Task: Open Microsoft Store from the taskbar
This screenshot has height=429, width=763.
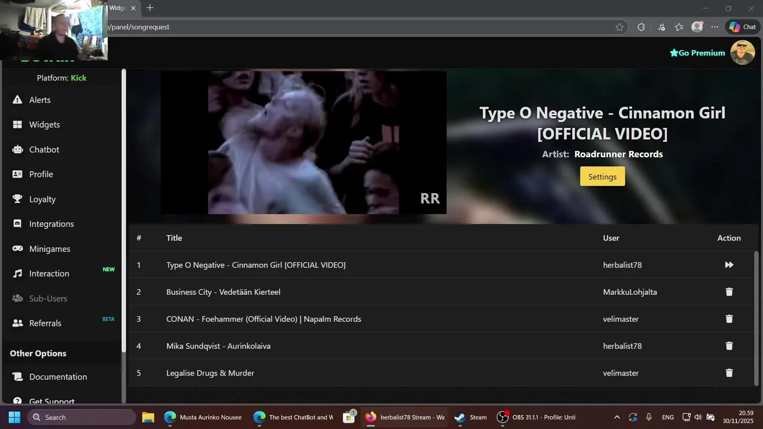Action: coord(349,417)
